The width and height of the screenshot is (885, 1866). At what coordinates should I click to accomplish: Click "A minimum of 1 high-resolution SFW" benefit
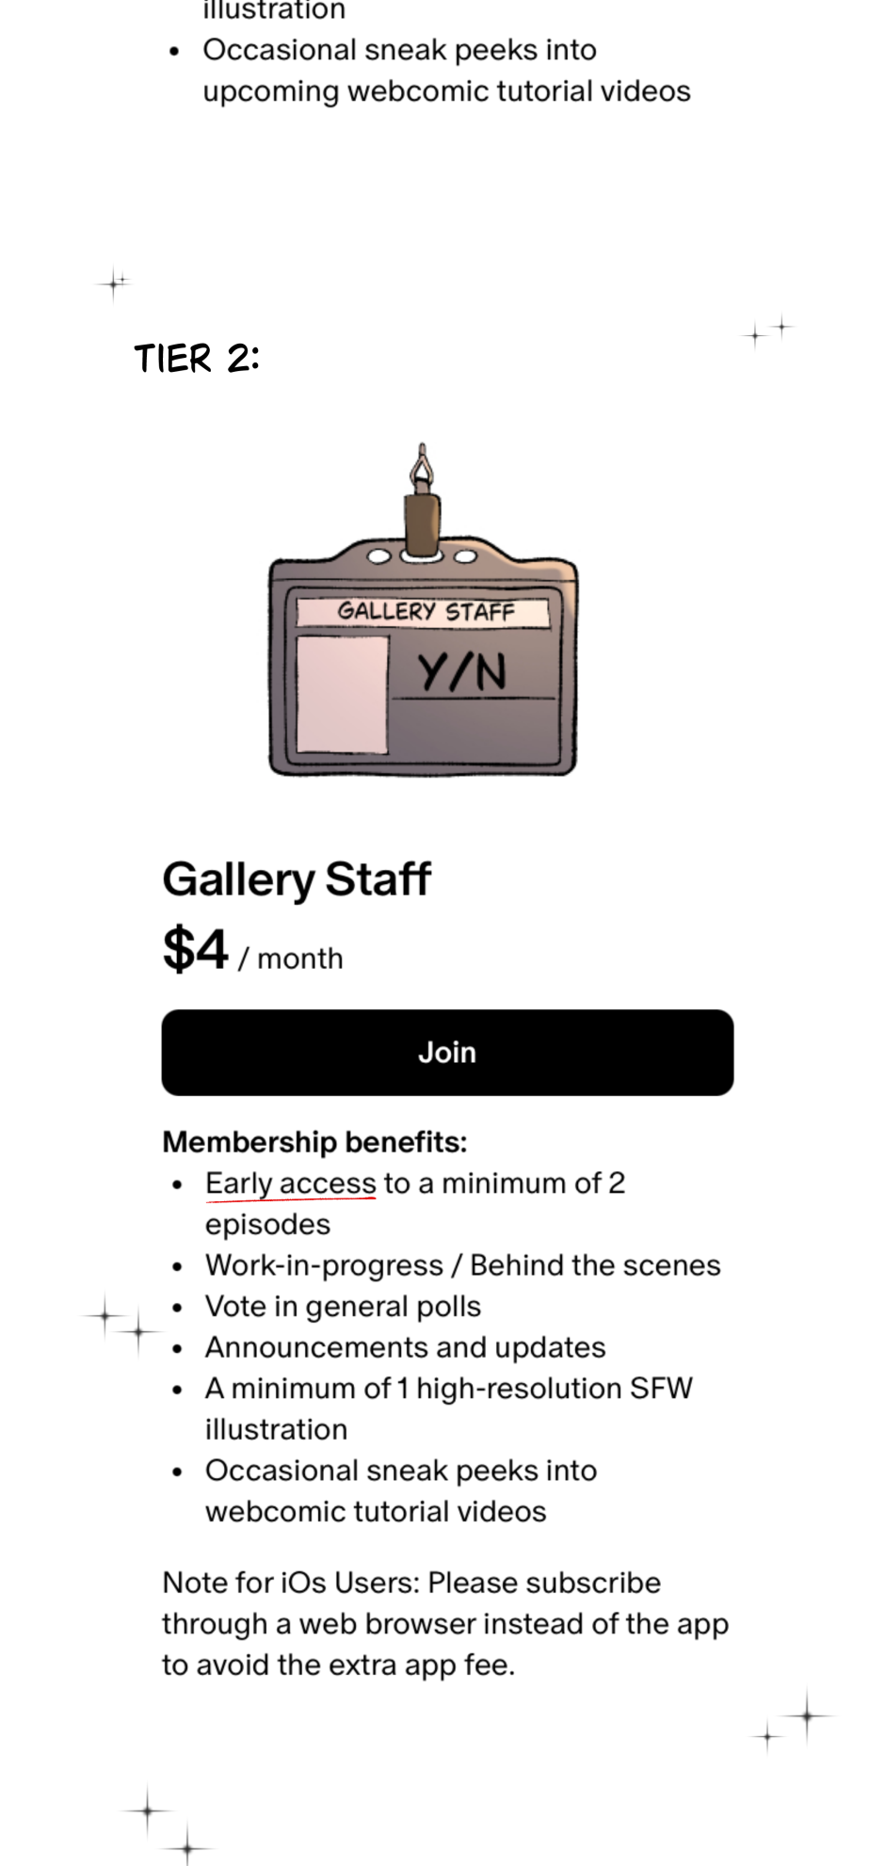[x=448, y=1389]
